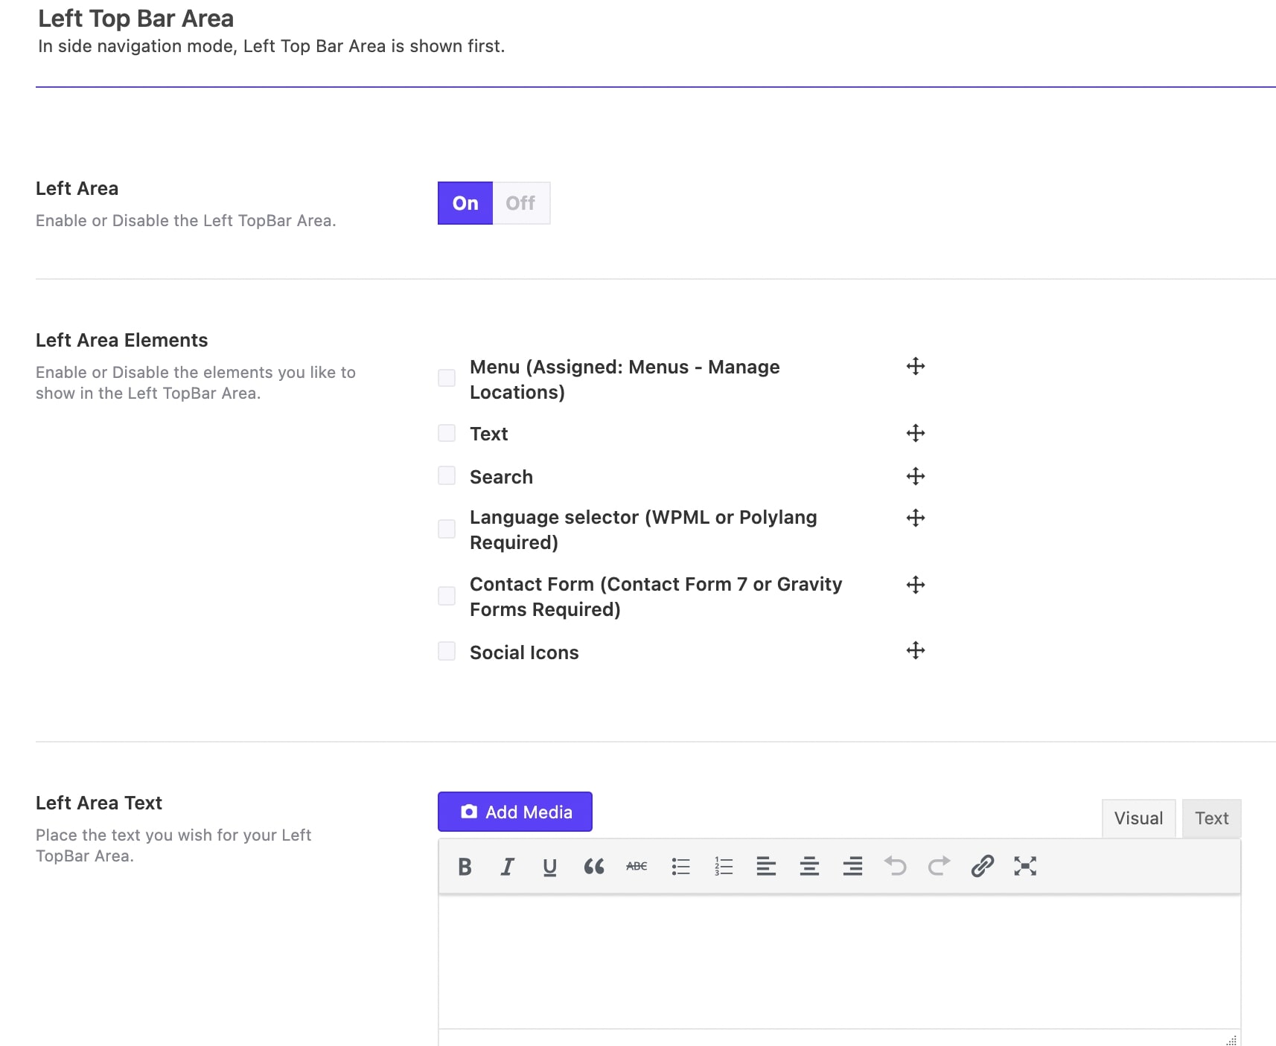Check the Social Icons element
This screenshot has width=1276, height=1046.
coord(447,652)
